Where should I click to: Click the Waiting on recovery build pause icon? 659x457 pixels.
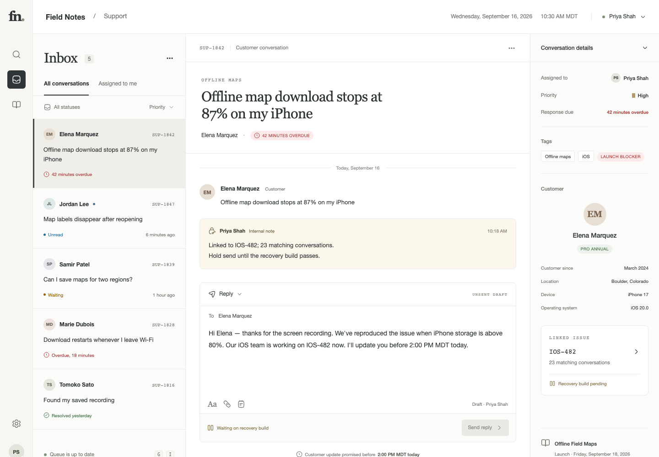point(211,428)
